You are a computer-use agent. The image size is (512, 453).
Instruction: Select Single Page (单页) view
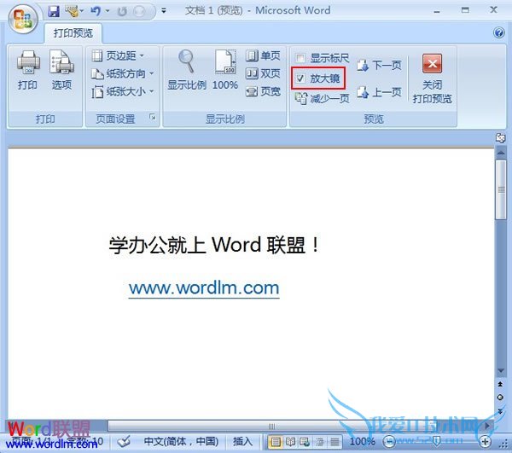(x=264, y=55)
